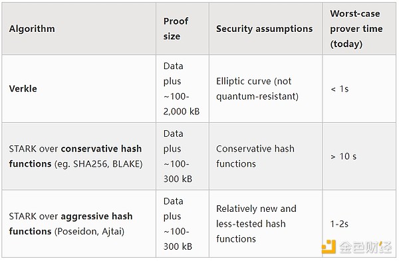Click the Elliptic curve security cell

click(265, 89)
